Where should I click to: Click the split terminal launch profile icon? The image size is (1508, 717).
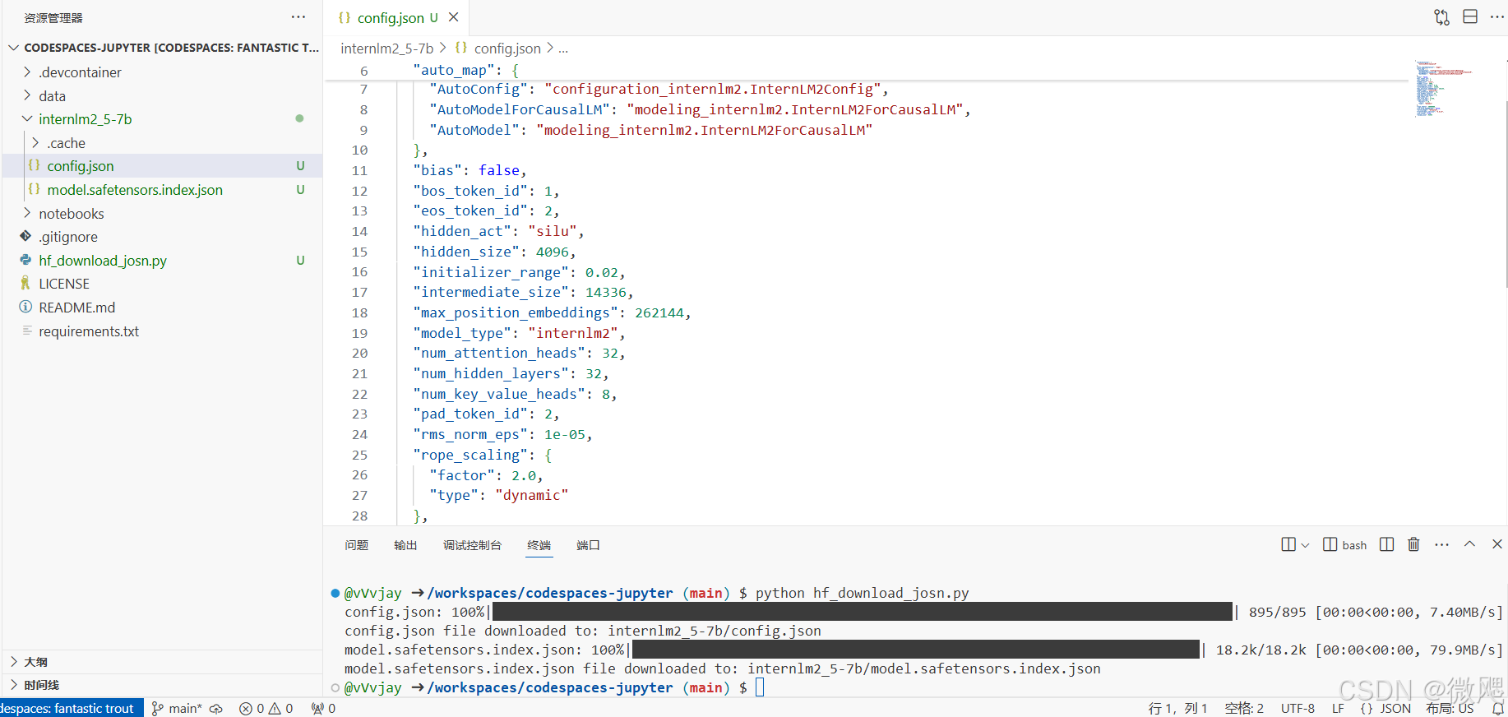click(x=1288, y=544)
